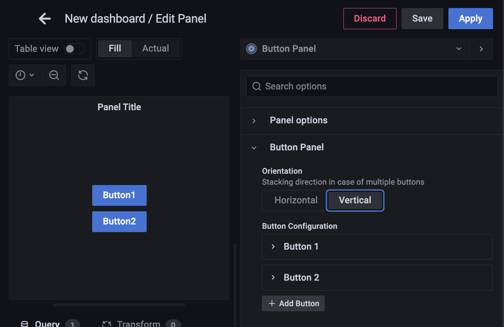Apply the panel changes
Image resolution: width=504 pixels, height=327 pixels.
pos(470,18)
